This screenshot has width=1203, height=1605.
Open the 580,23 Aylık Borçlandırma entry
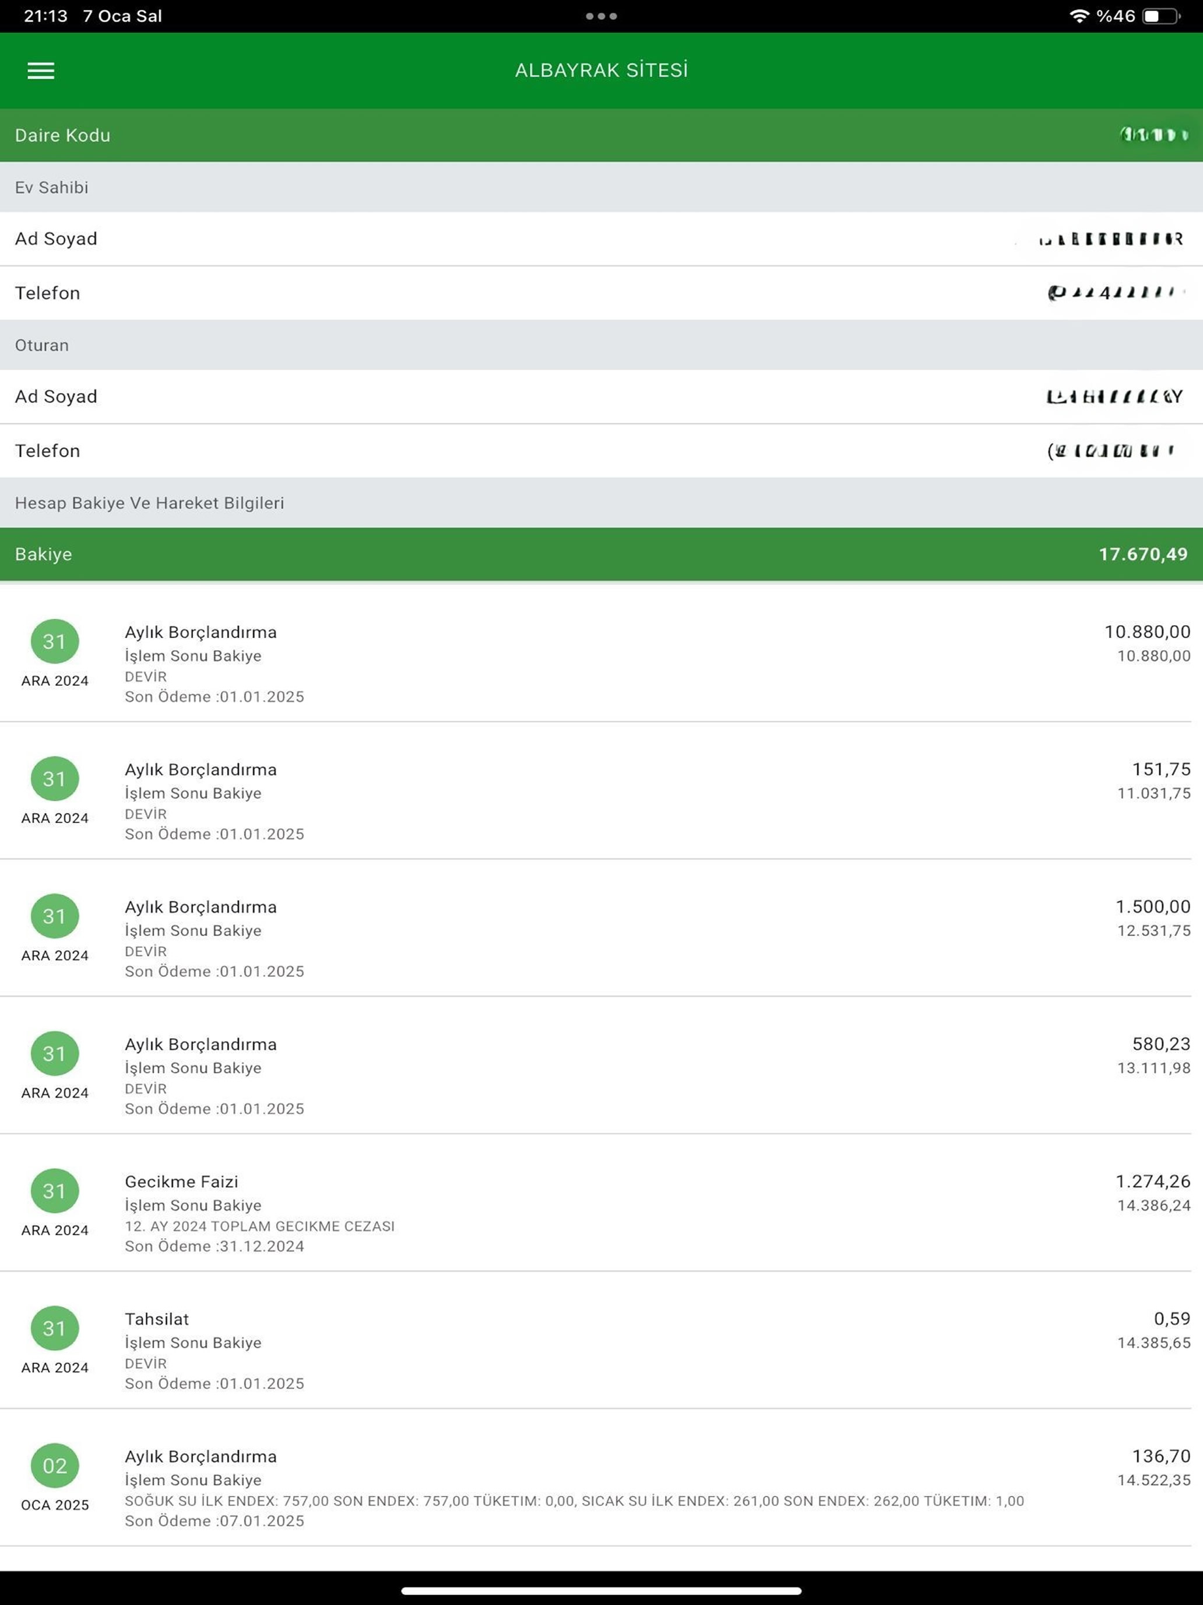click(601, 1065)
